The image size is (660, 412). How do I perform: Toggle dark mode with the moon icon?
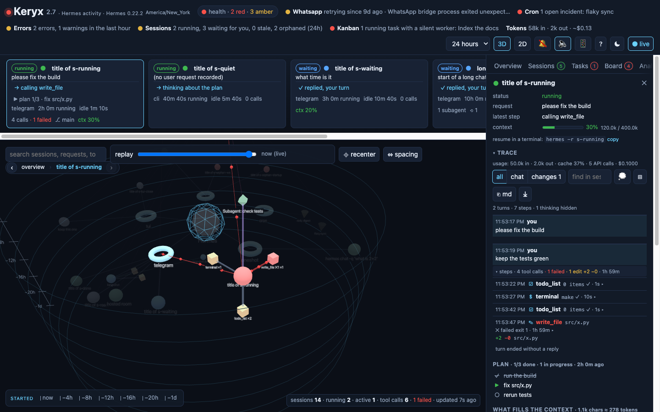pos(617,44)
